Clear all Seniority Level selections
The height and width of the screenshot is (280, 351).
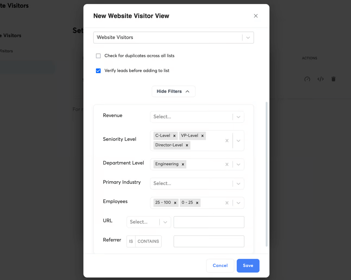(x=227, y=141)
